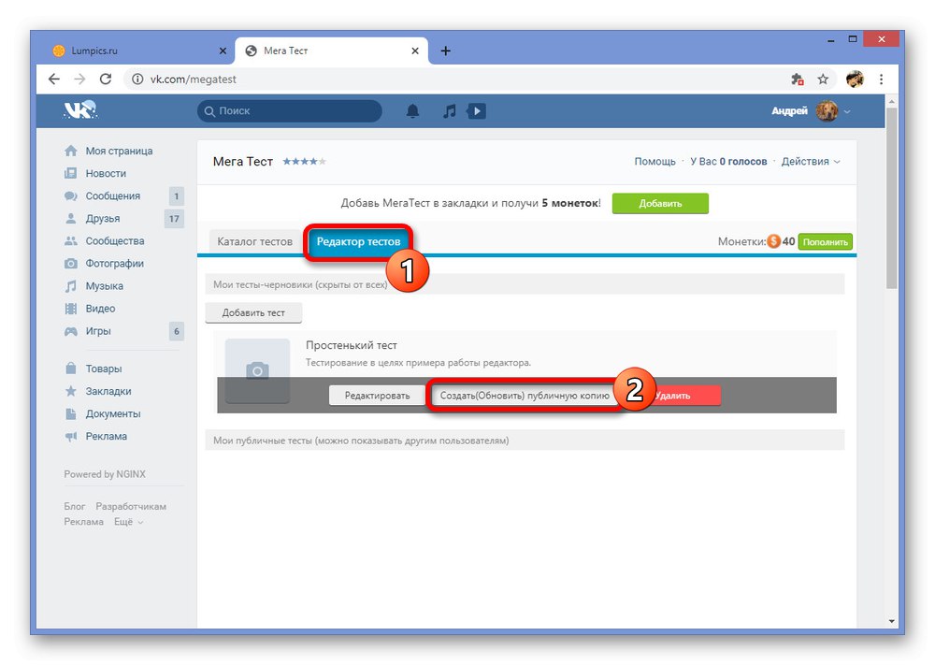935x665 pixels.
Task: Click the green Добавить button
Action: pos(660,203)
